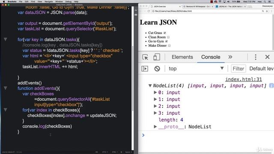Expand the __proto__: NodeList entry
This screenshot has width=274, height=154.
[x=155, y=127]
